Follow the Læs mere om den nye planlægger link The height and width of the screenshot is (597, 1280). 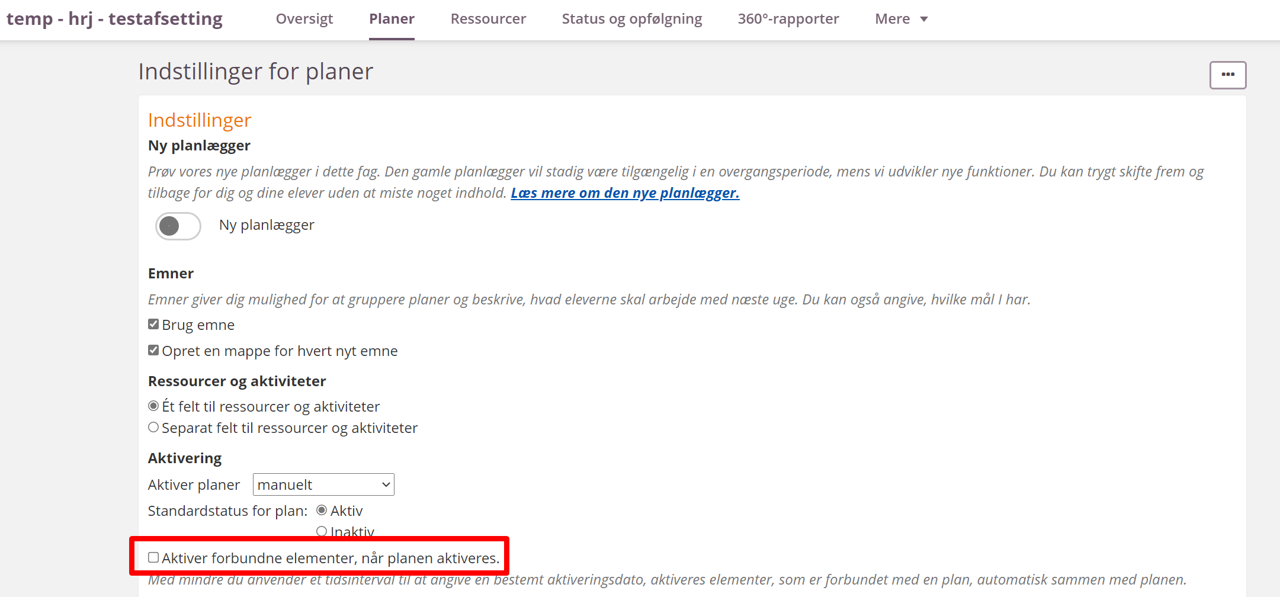(x=625, y=193)
